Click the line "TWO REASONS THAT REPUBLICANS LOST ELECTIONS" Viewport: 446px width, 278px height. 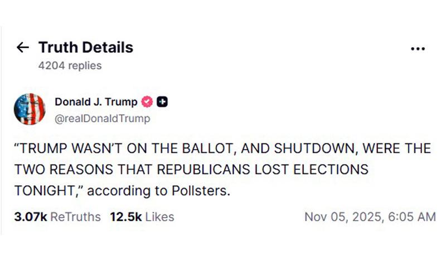click(190, 170)
